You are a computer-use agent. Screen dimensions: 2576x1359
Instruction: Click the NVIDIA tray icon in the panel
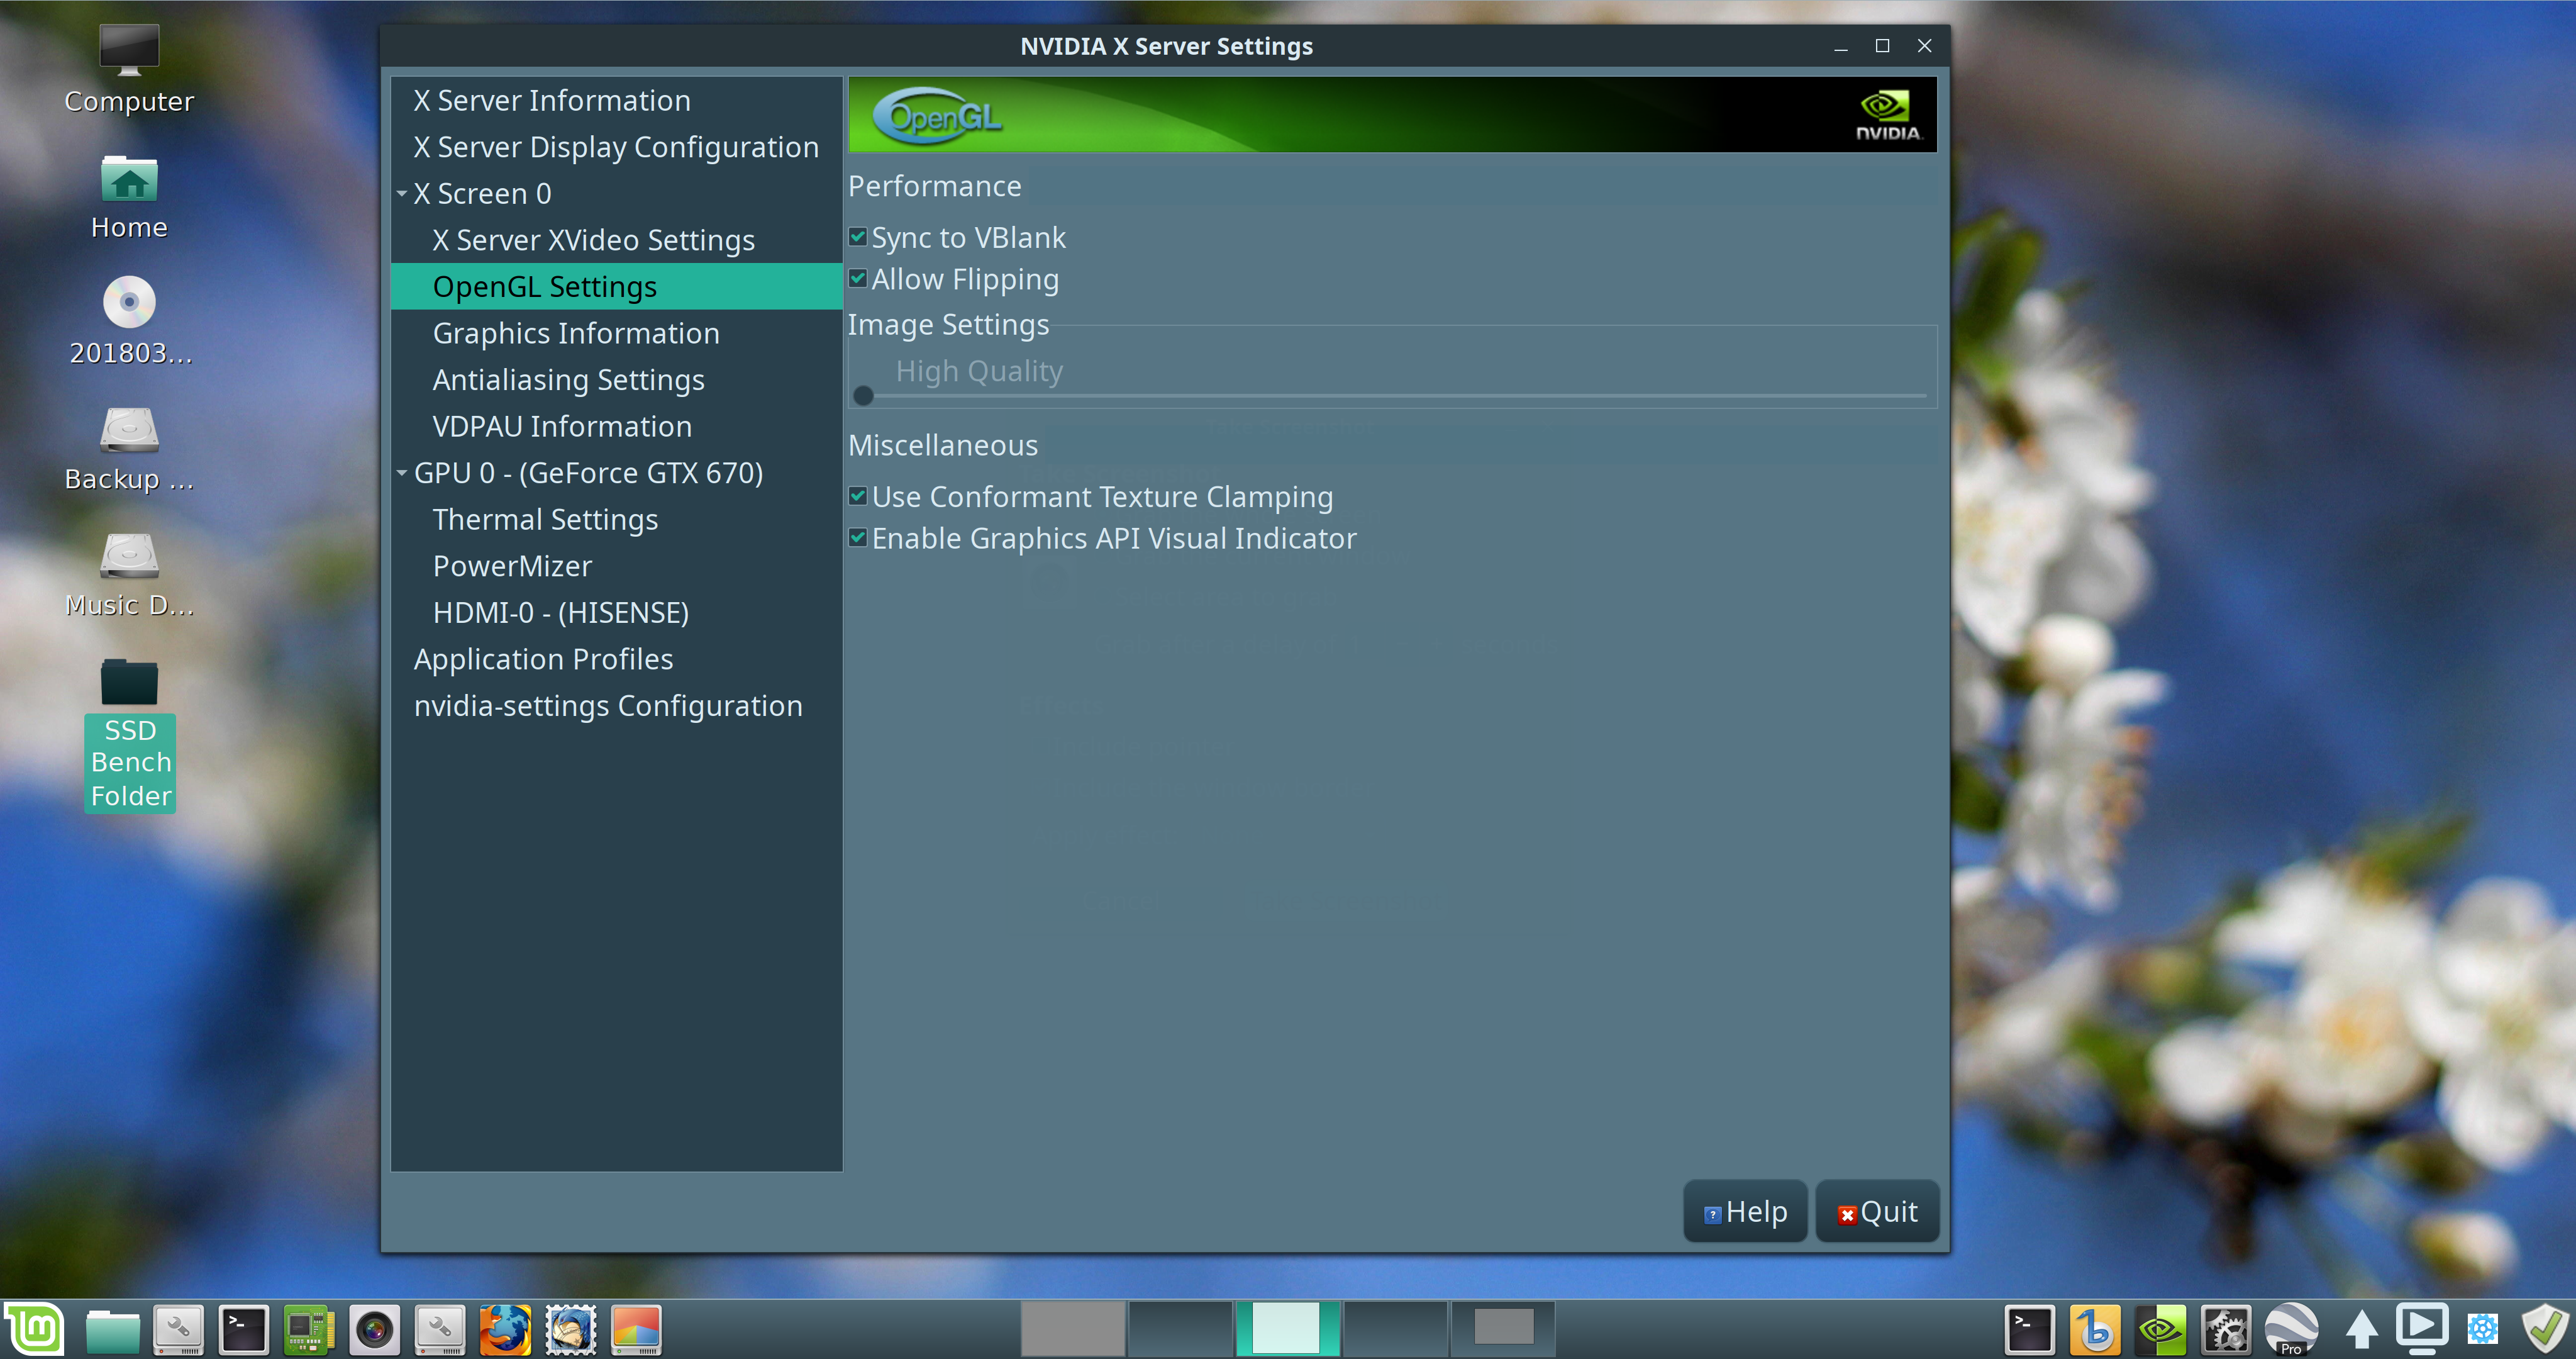tap(2160, 1330)
